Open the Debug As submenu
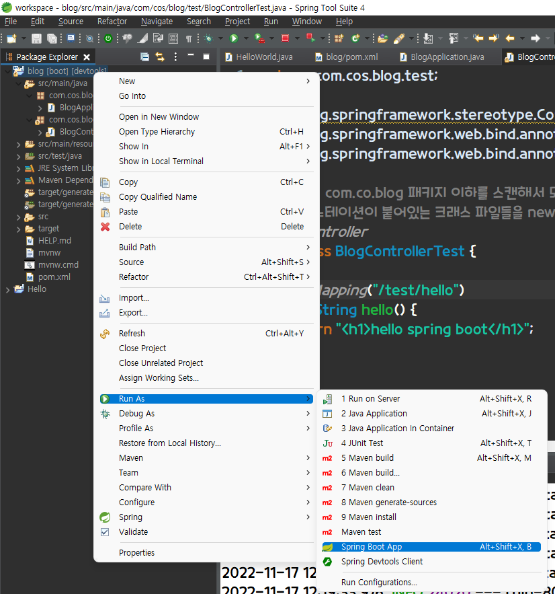The height and width of the screenshot is (594, 555). pyautogui.click(x=206, y=414)
